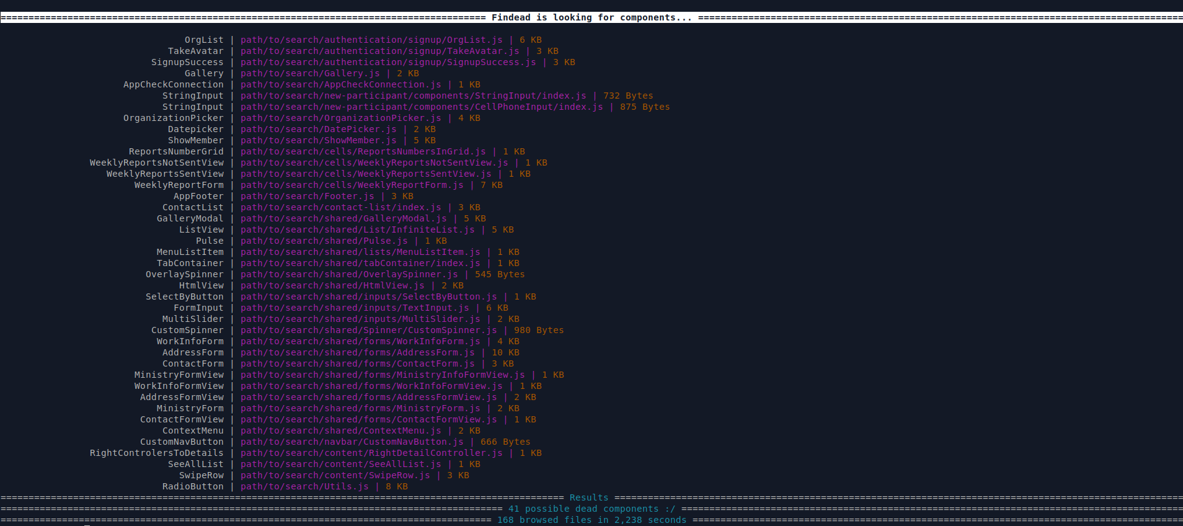Click the 'Findead is looking for components...' header
1183x526 pixels.
point(591,17)
